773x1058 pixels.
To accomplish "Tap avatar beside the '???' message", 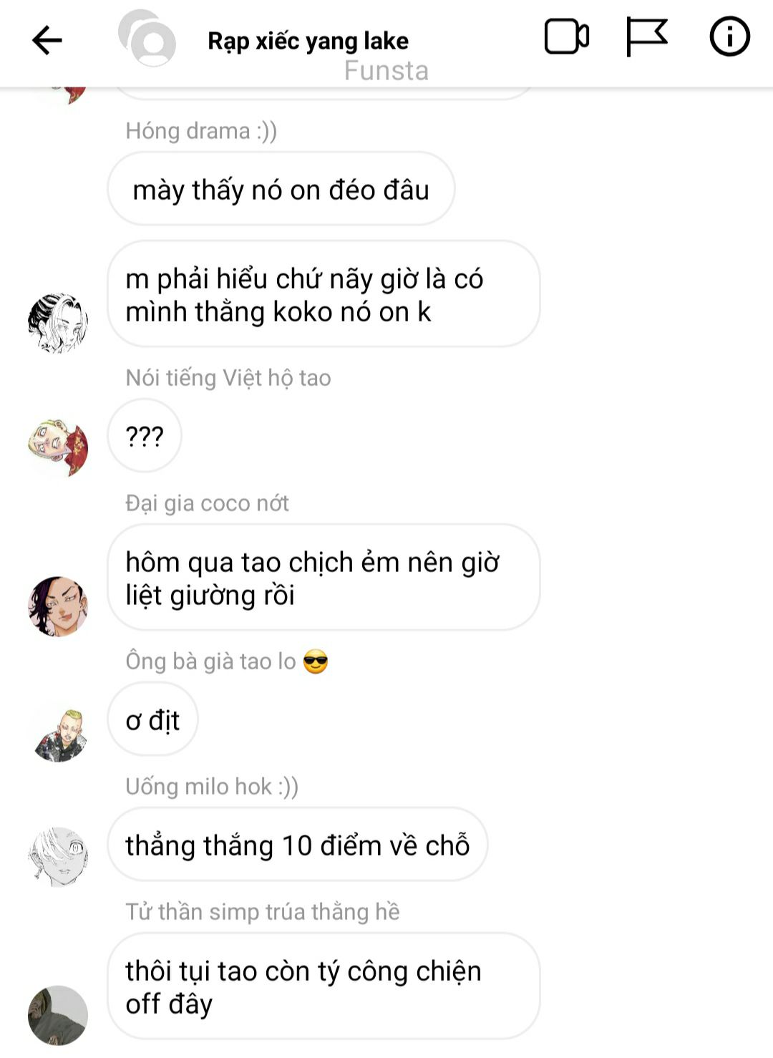I will click(58, 448).
